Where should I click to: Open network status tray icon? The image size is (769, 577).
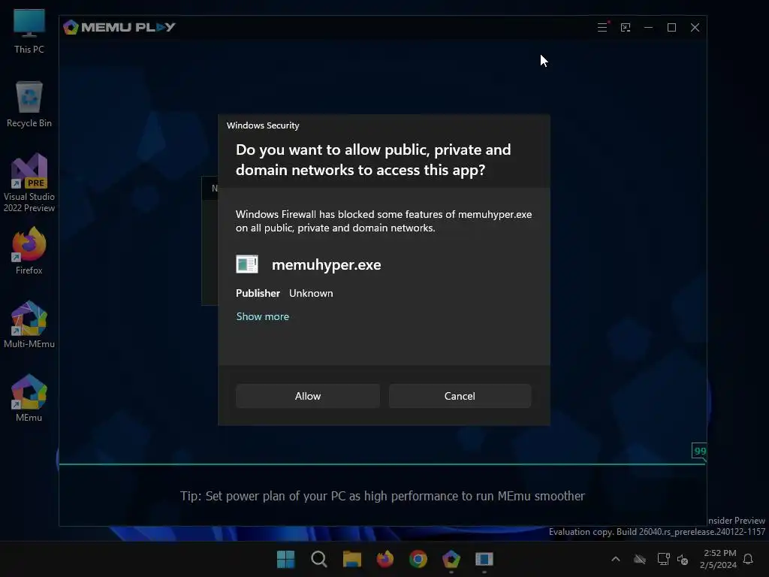pyautogui.click(x=664, y=559)
